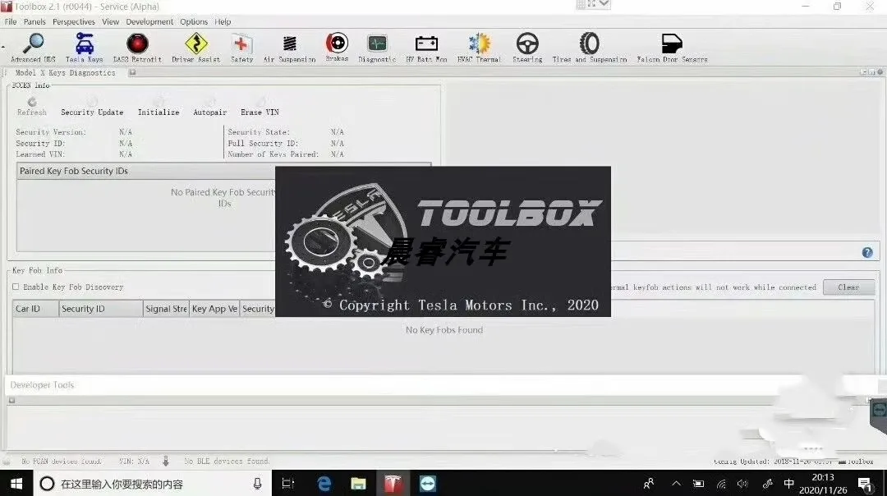The image size is (887, 496).
Task: Open the Development menu
Action: (149, 21)
